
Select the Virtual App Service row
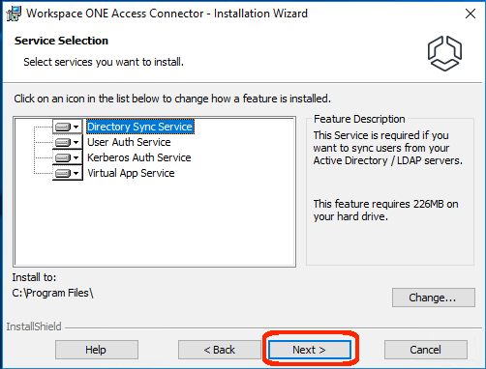click(x=131, y=173)
